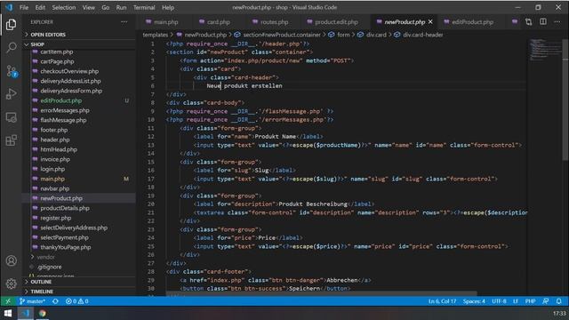Close the newProduct.php tab
Image resolution: width=569 pixels, height=320 pixels.
coord(430,22)
